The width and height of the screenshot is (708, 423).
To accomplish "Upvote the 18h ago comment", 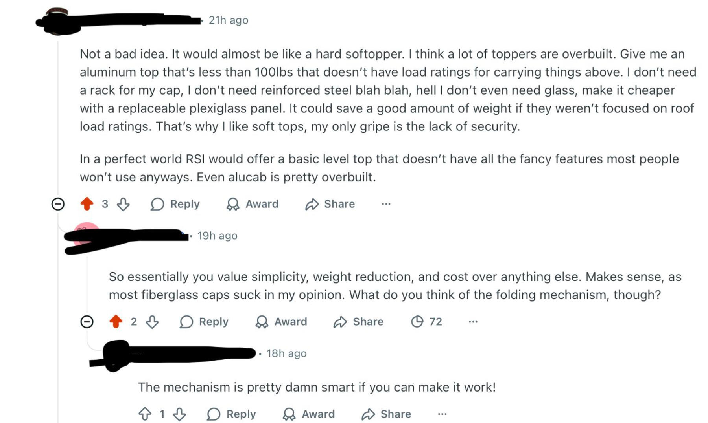I will (145, 414).
